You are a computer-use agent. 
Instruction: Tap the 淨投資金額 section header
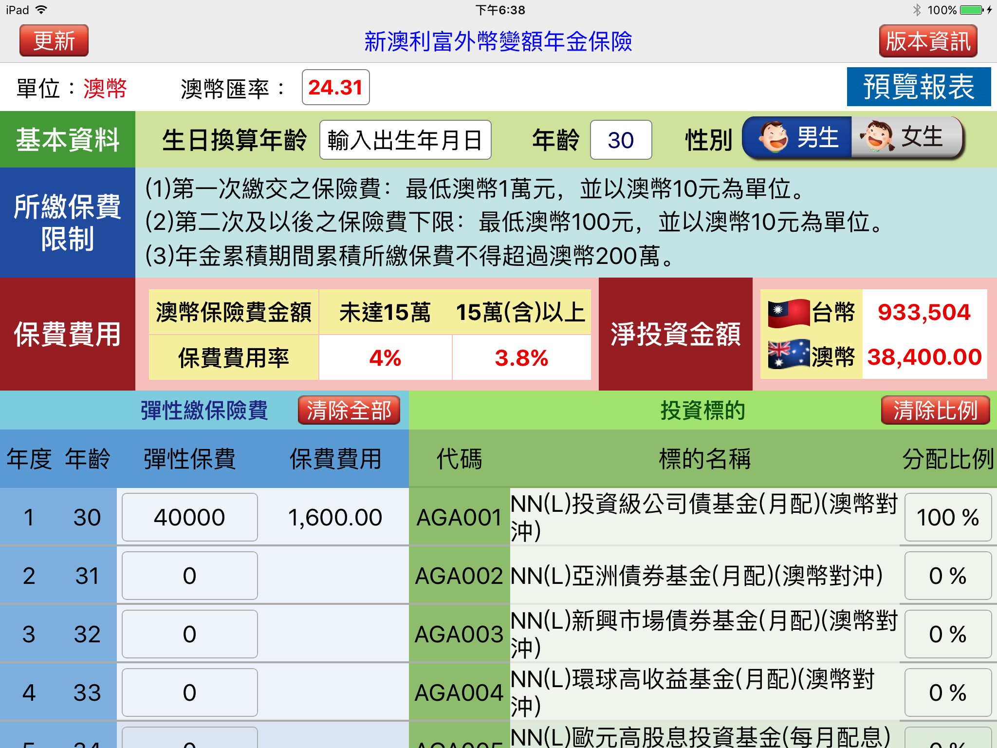[676, 334]
